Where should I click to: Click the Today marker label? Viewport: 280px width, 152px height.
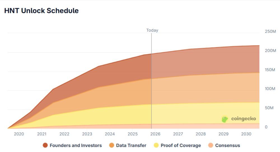(x=152, y=30)
